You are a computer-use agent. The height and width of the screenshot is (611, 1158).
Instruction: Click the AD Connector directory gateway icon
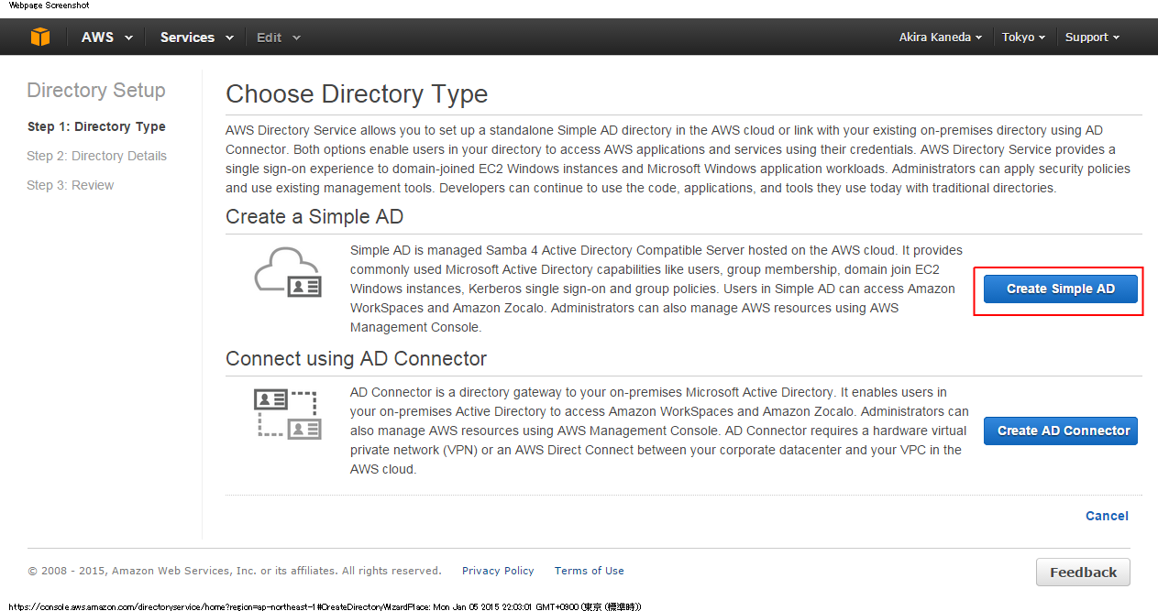[x=287, y=414]
